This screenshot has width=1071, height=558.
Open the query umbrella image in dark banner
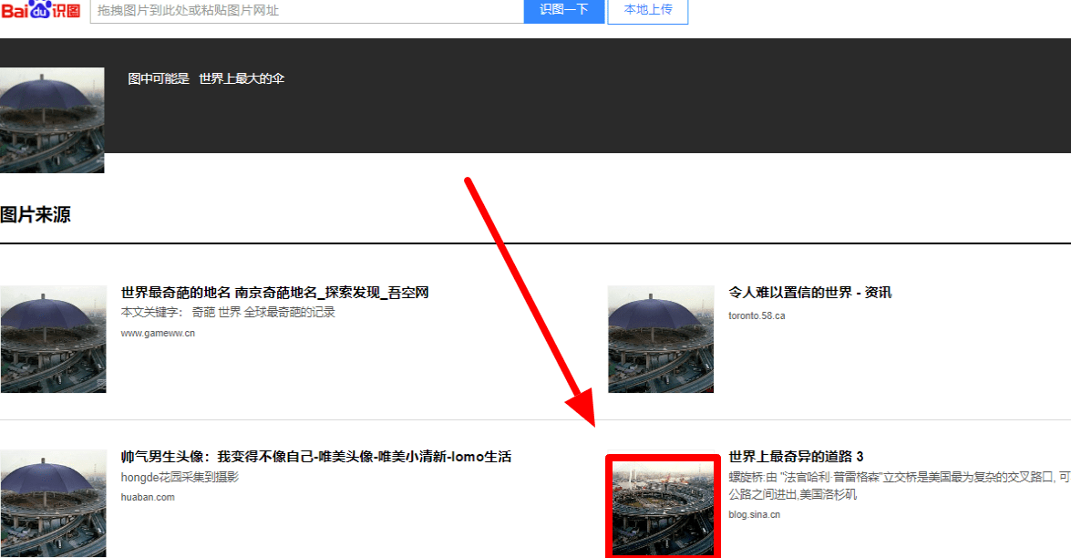(x=52, y=119)
